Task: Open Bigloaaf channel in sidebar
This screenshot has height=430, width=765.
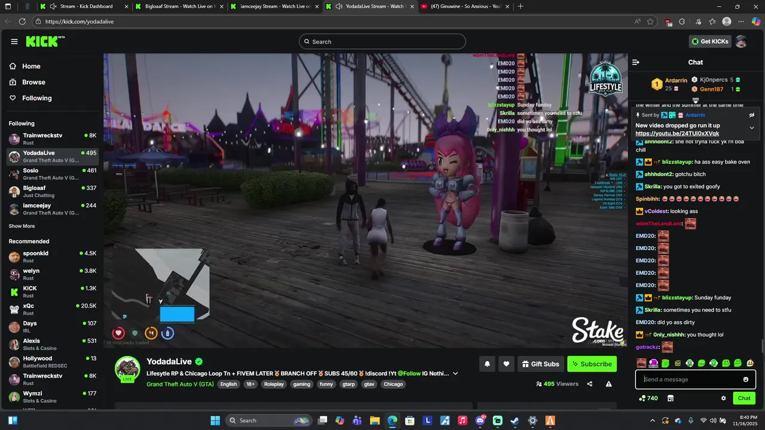Action: click(x=53, y=191)
